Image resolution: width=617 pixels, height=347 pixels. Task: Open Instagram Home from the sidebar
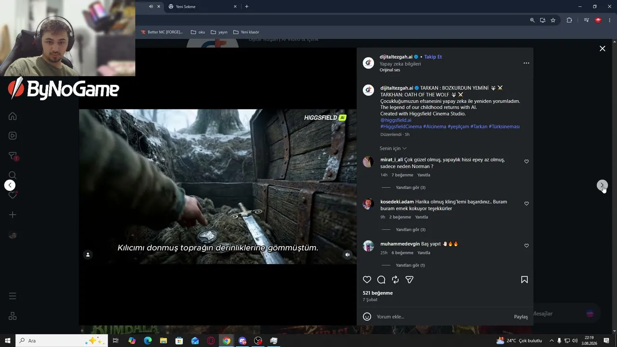(13, 116)
